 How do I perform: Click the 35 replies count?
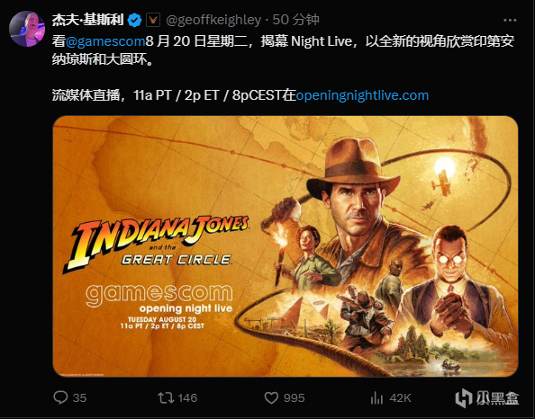coord(80,398)
